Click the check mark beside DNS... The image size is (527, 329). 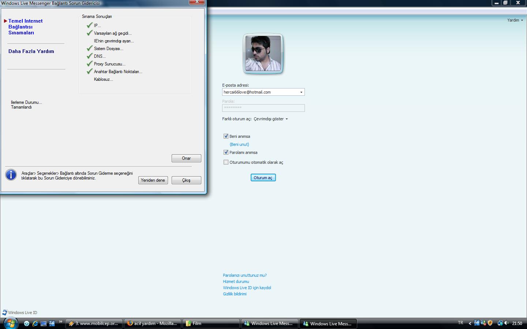tap(89, 56)
